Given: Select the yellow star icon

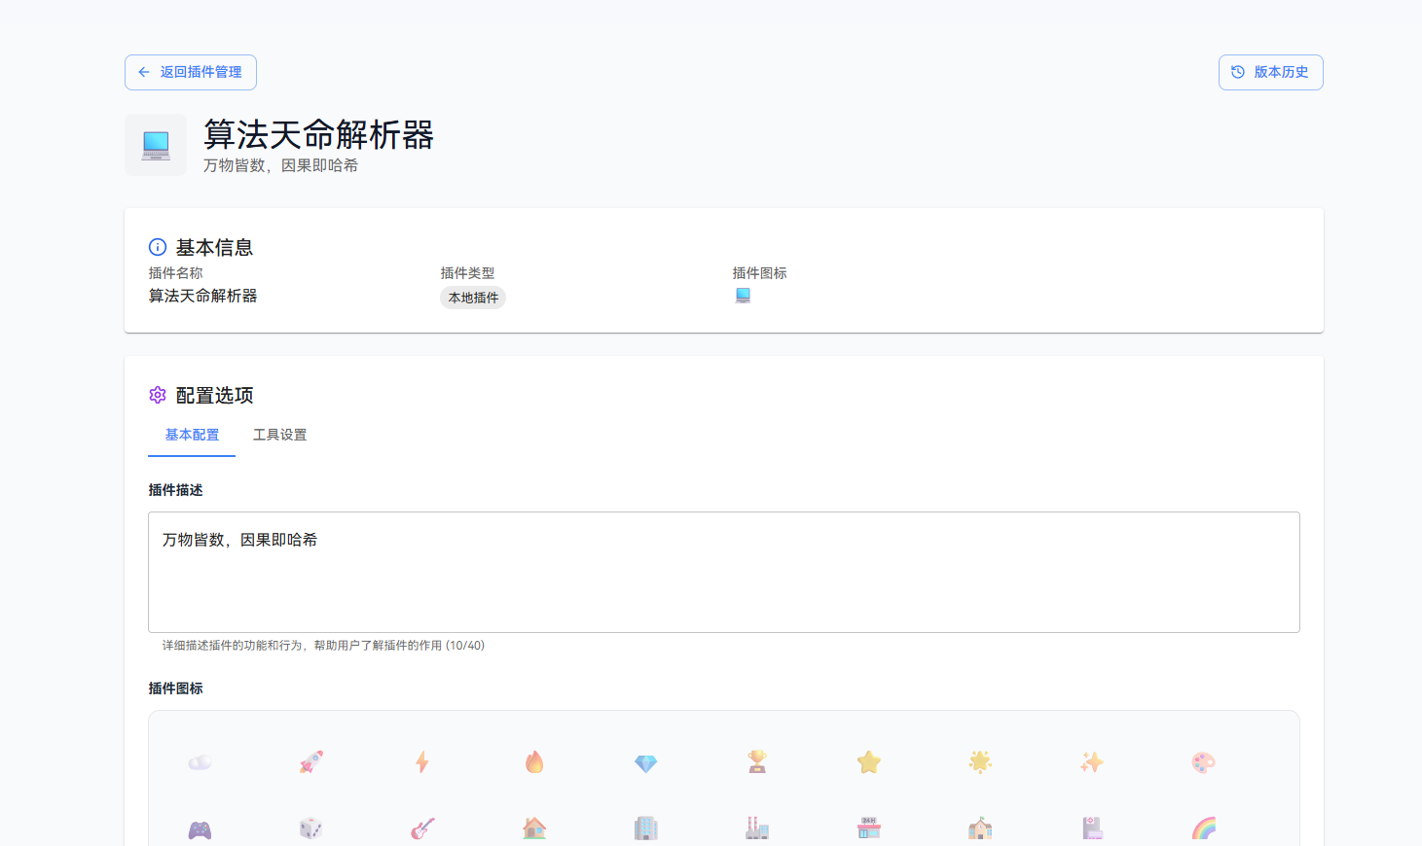Looking at the screenshot, I should pyautogui.click(x=869, y=762).
